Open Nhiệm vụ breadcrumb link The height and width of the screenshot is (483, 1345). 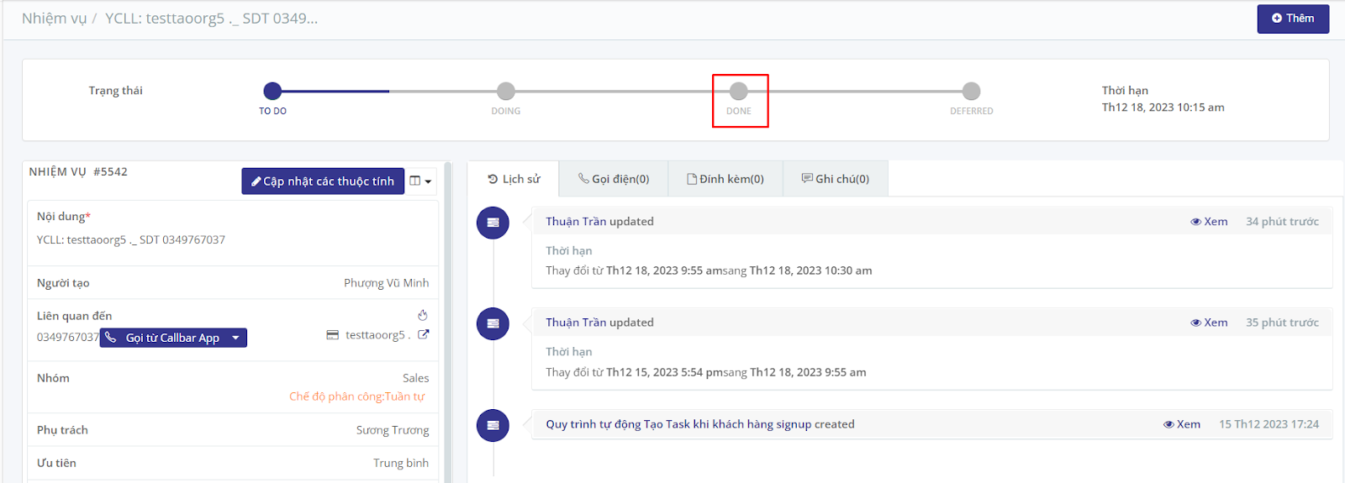(x=54, y=18)
